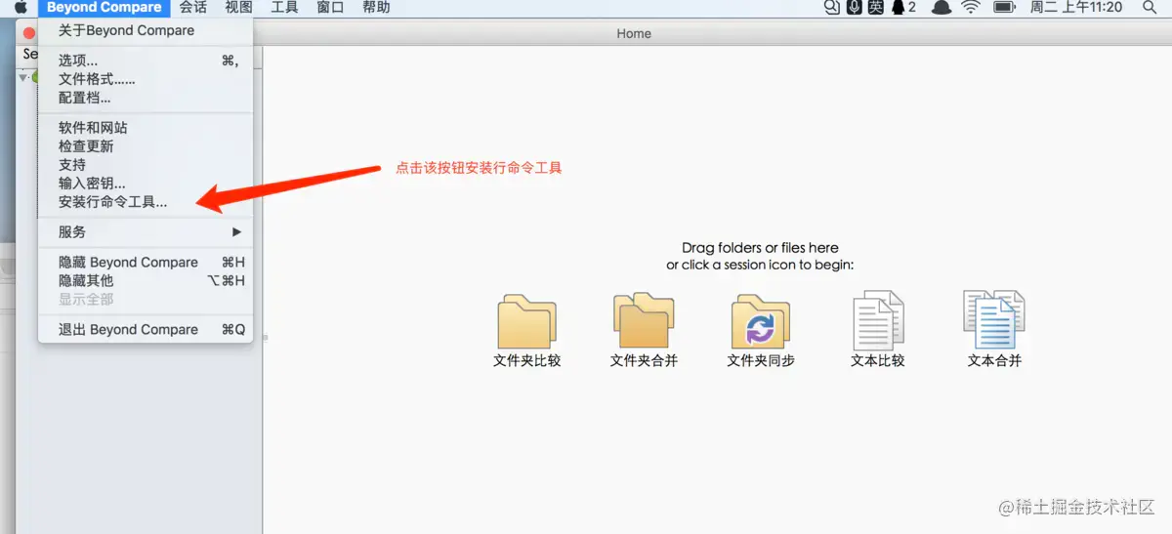This screenshot has height=534, width=1172.
Task: Choose 退出 Beyond Compare menu entry
Action: (146, 330)
